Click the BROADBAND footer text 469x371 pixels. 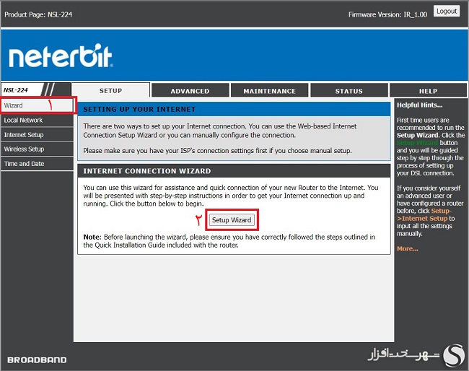pyautogui.click(x=37, y=359)
